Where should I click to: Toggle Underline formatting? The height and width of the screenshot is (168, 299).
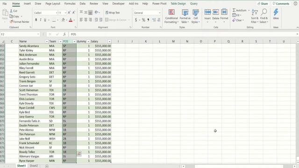pos(45,20)
